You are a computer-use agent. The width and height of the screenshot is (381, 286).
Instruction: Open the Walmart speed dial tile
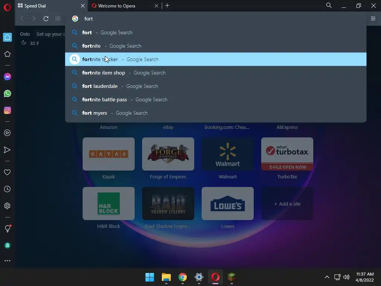point(228,154)
